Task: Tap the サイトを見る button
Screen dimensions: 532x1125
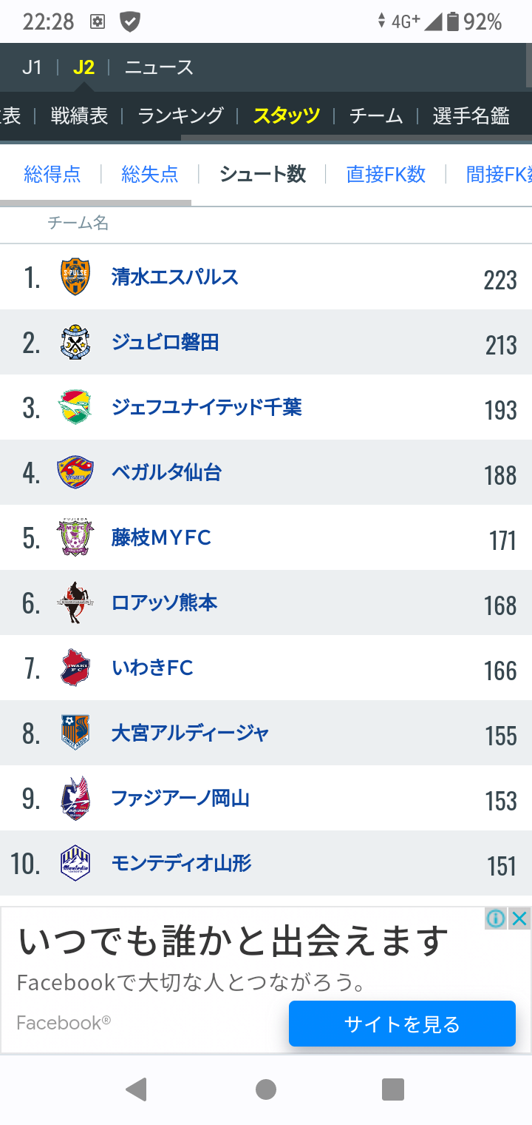Action: tap(402, 1024)
